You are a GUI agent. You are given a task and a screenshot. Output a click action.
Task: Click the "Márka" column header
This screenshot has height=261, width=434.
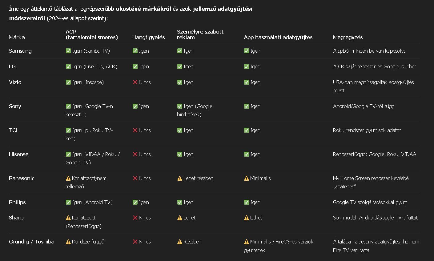click(17, 37)
